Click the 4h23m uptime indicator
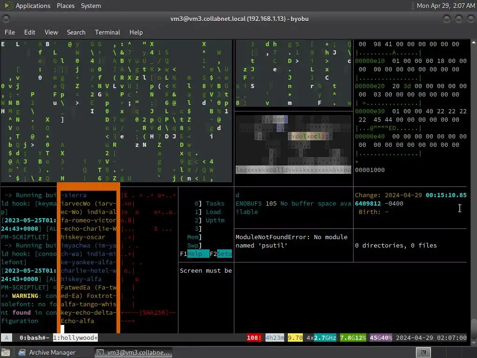This screenshot has width=477, height=358. [275, 337]
